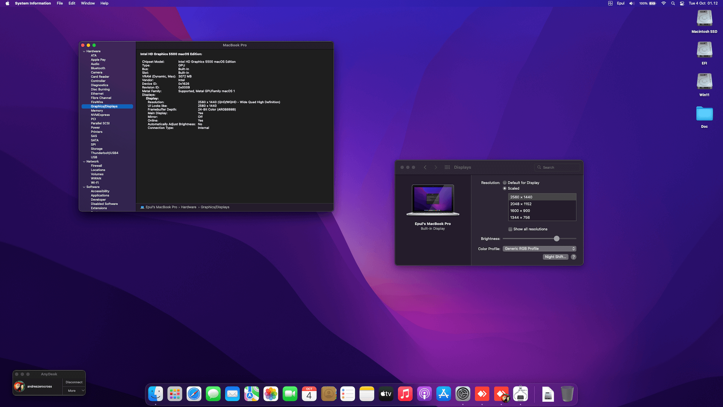Select Thunderbolt/USB4 in the sidebar
This screenshot has height=407, width=723.
pos(104,153)
